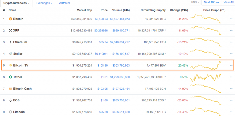Image resolution: width=235 pixels, height=116 pixels.
Task: Open Bitcoin SV 7-day price graph
Action: 206,65
